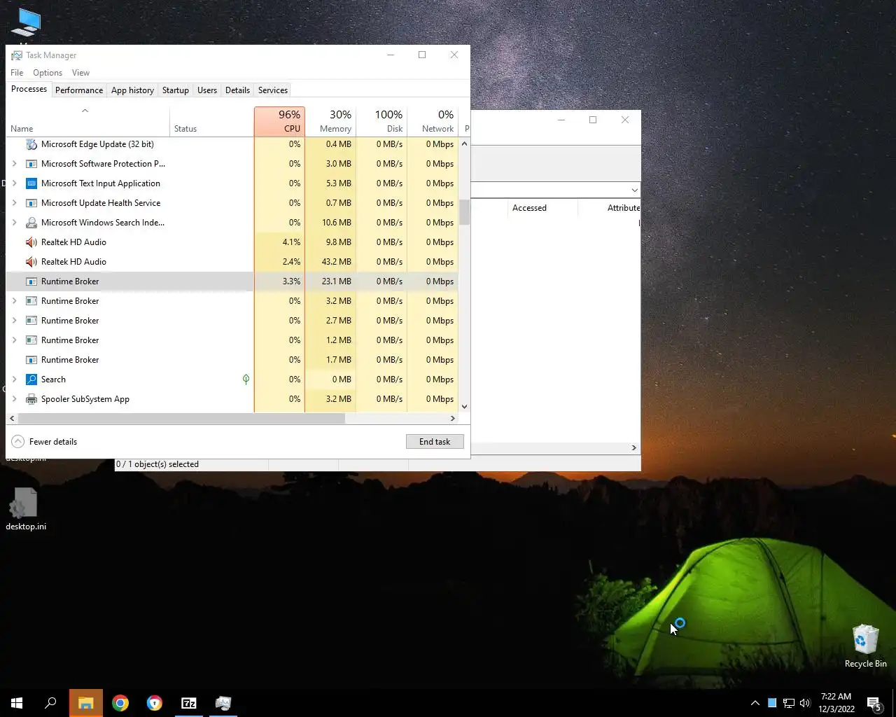
Task: Expand Microsoft Windows Search Indexer process
Action: click(x=14, y=223)
